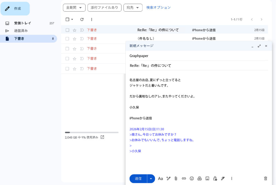Go to the previous page of results
276x185 pixels.
click(x=252, y=19)
